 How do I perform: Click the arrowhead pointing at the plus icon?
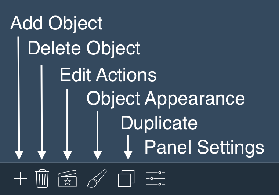pos(19,155)
